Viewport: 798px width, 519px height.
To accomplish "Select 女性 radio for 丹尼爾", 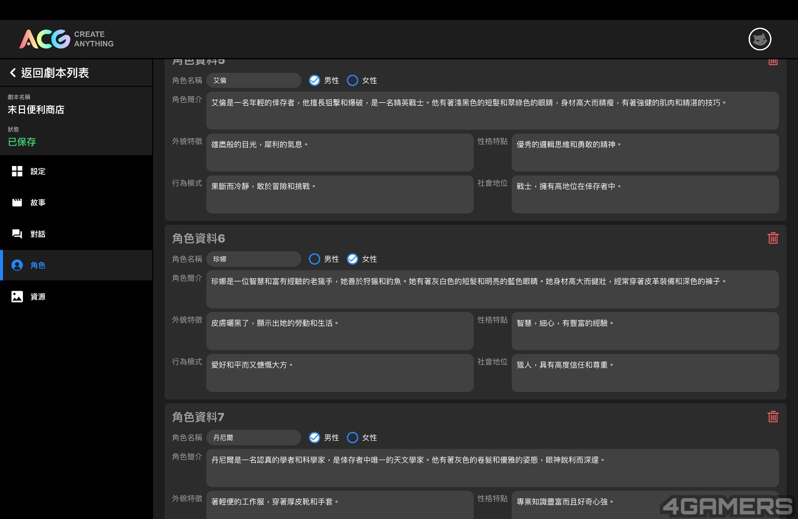I will click(x=352, y=437).
